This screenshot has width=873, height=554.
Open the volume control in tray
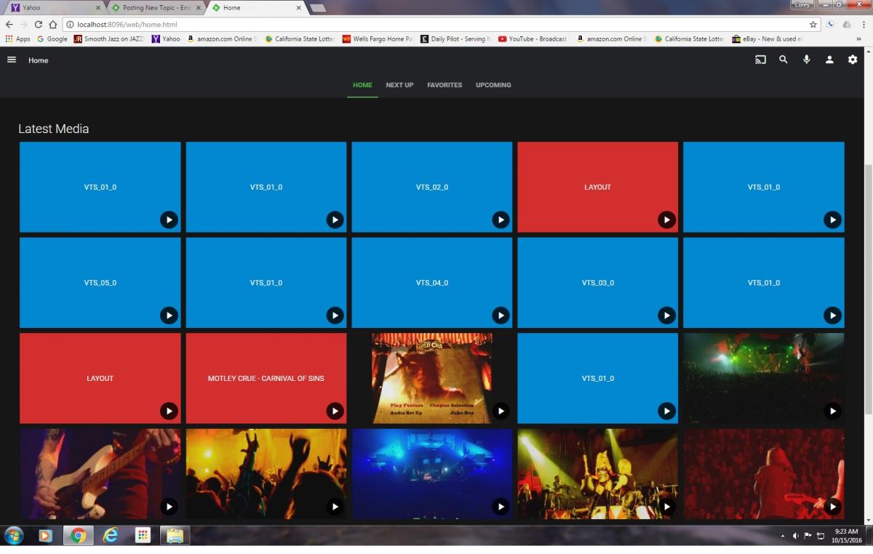pyautogui.click(x=795, y=537)
